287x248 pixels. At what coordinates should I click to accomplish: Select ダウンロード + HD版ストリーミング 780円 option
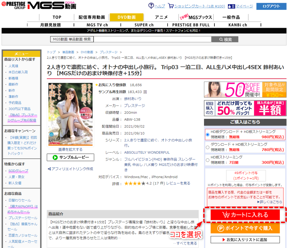pyautogui.click(x=208, y=147)
